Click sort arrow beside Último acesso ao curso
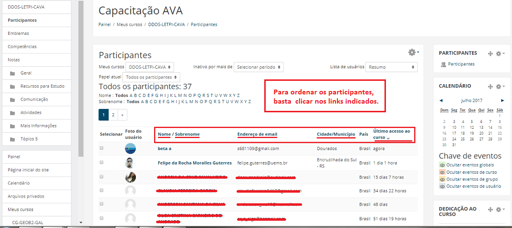 (388, 138)
